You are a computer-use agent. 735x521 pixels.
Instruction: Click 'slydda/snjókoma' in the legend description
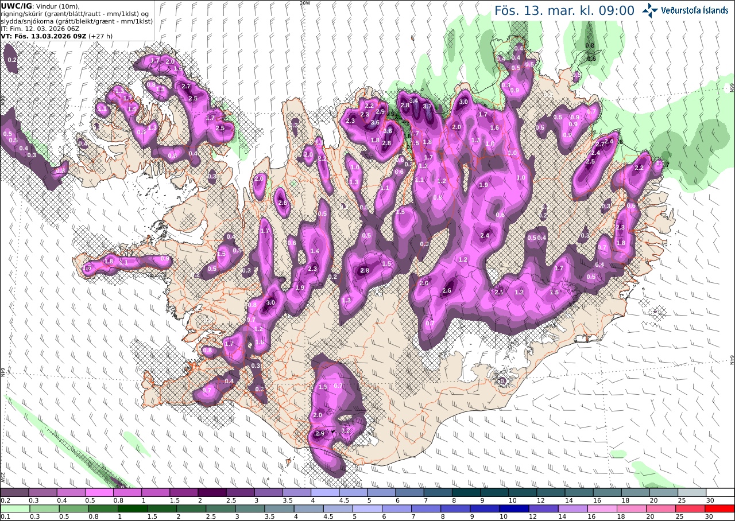pyautogui.click(x=26, y=21)
